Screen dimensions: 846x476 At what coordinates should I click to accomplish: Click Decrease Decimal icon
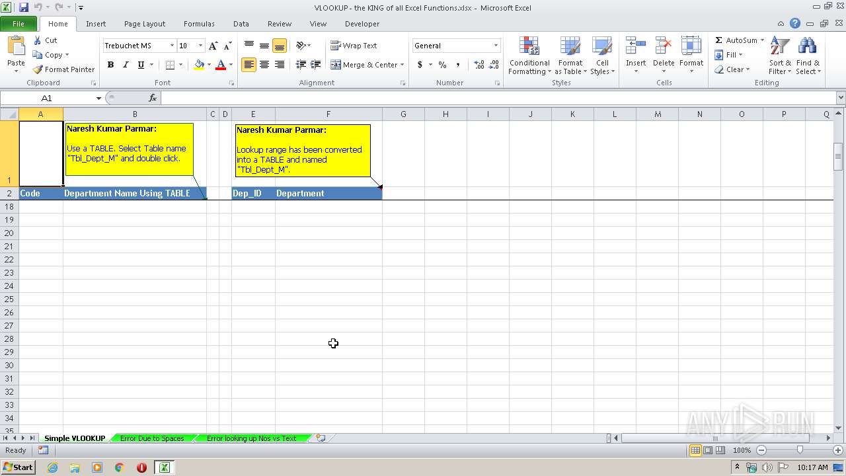point(494,65)
